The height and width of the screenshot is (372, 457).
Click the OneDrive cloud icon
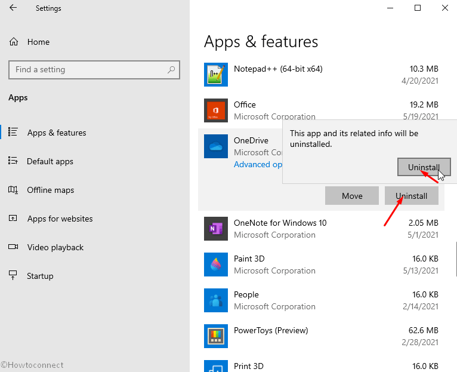216,146
